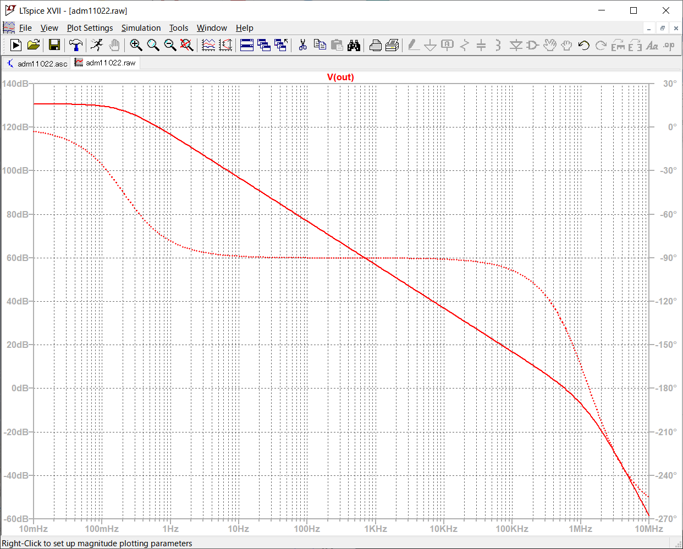Click the Autorange plot icon
The height and width of the screenshot is (549, 683).
click(x=208, y=45)
